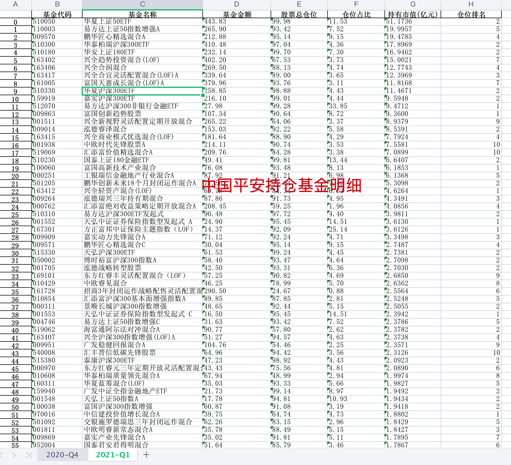
Task: Select cell 中信建投价值增长混合A
Action: tap(142, 414)
